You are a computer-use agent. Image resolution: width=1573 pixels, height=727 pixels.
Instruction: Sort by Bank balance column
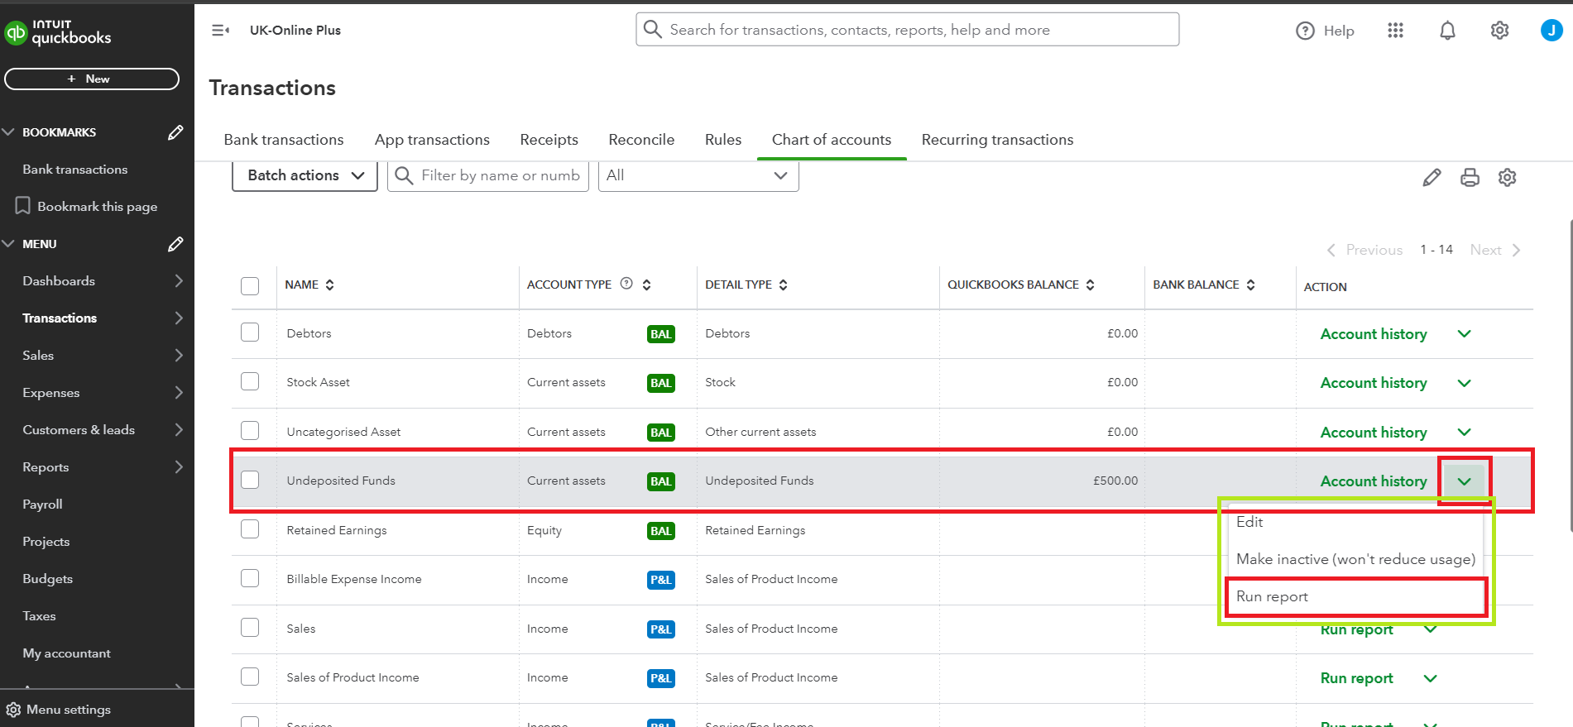(1250, 285)
